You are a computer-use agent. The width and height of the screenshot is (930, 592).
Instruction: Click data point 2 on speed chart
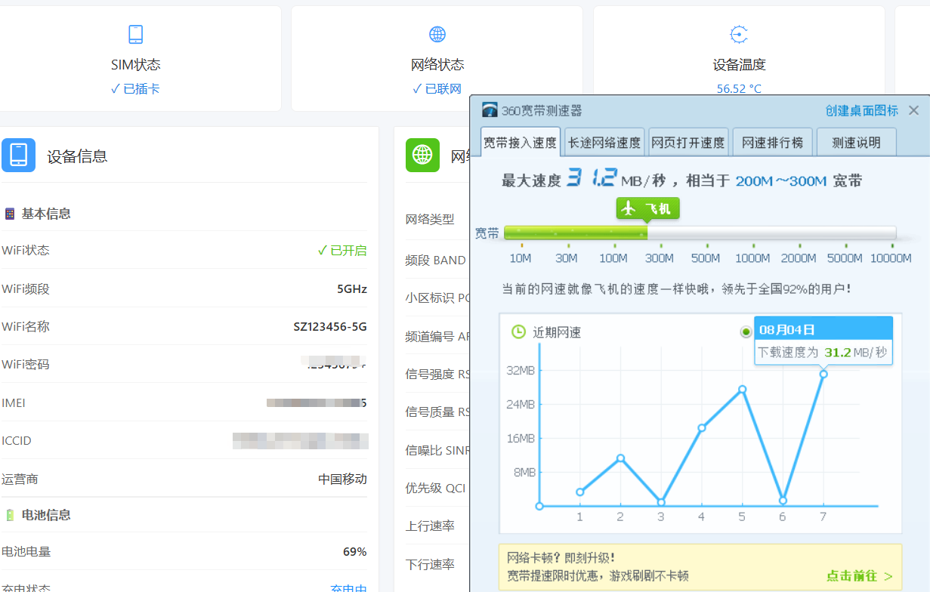point(620,458)
